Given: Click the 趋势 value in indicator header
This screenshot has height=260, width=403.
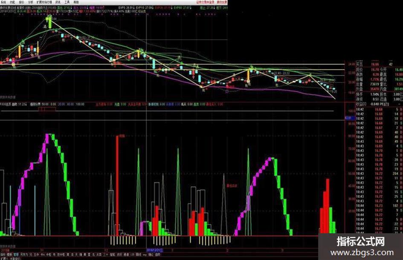Looking at the screenshot, I should (x=20, y=104).
